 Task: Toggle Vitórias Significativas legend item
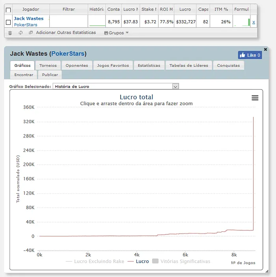tap(181, 261)
